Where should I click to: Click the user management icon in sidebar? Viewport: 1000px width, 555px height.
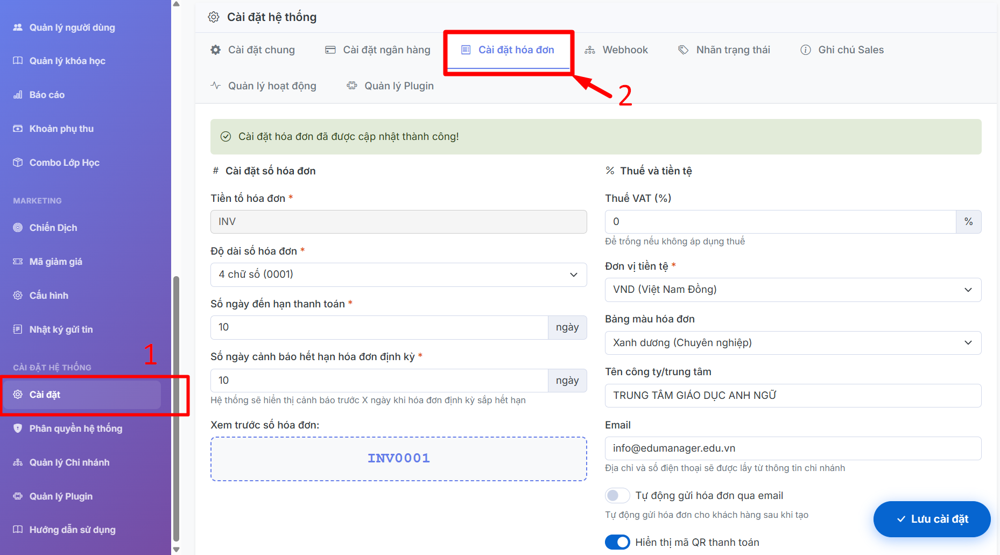18,27
